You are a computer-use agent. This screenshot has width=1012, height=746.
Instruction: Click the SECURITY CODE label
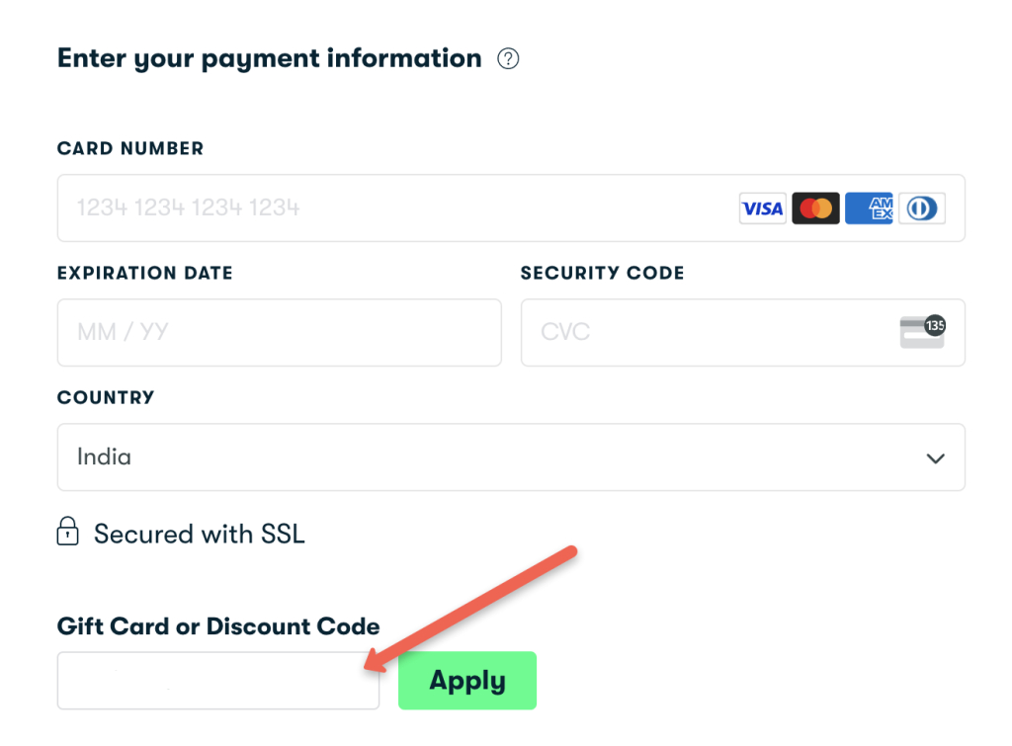click(x=602, y=274)
